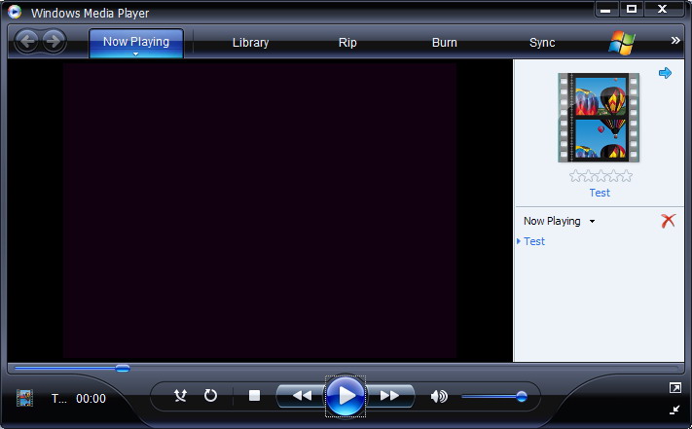Screen dimensions: 692x429
Task: Click the 00:00 elapsed time display
Action: (91, 399)
